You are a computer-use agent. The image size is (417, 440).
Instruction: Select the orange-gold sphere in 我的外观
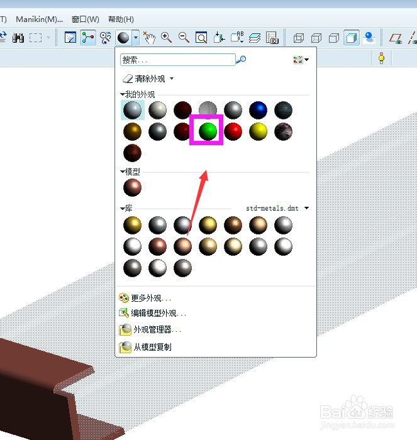132,131
